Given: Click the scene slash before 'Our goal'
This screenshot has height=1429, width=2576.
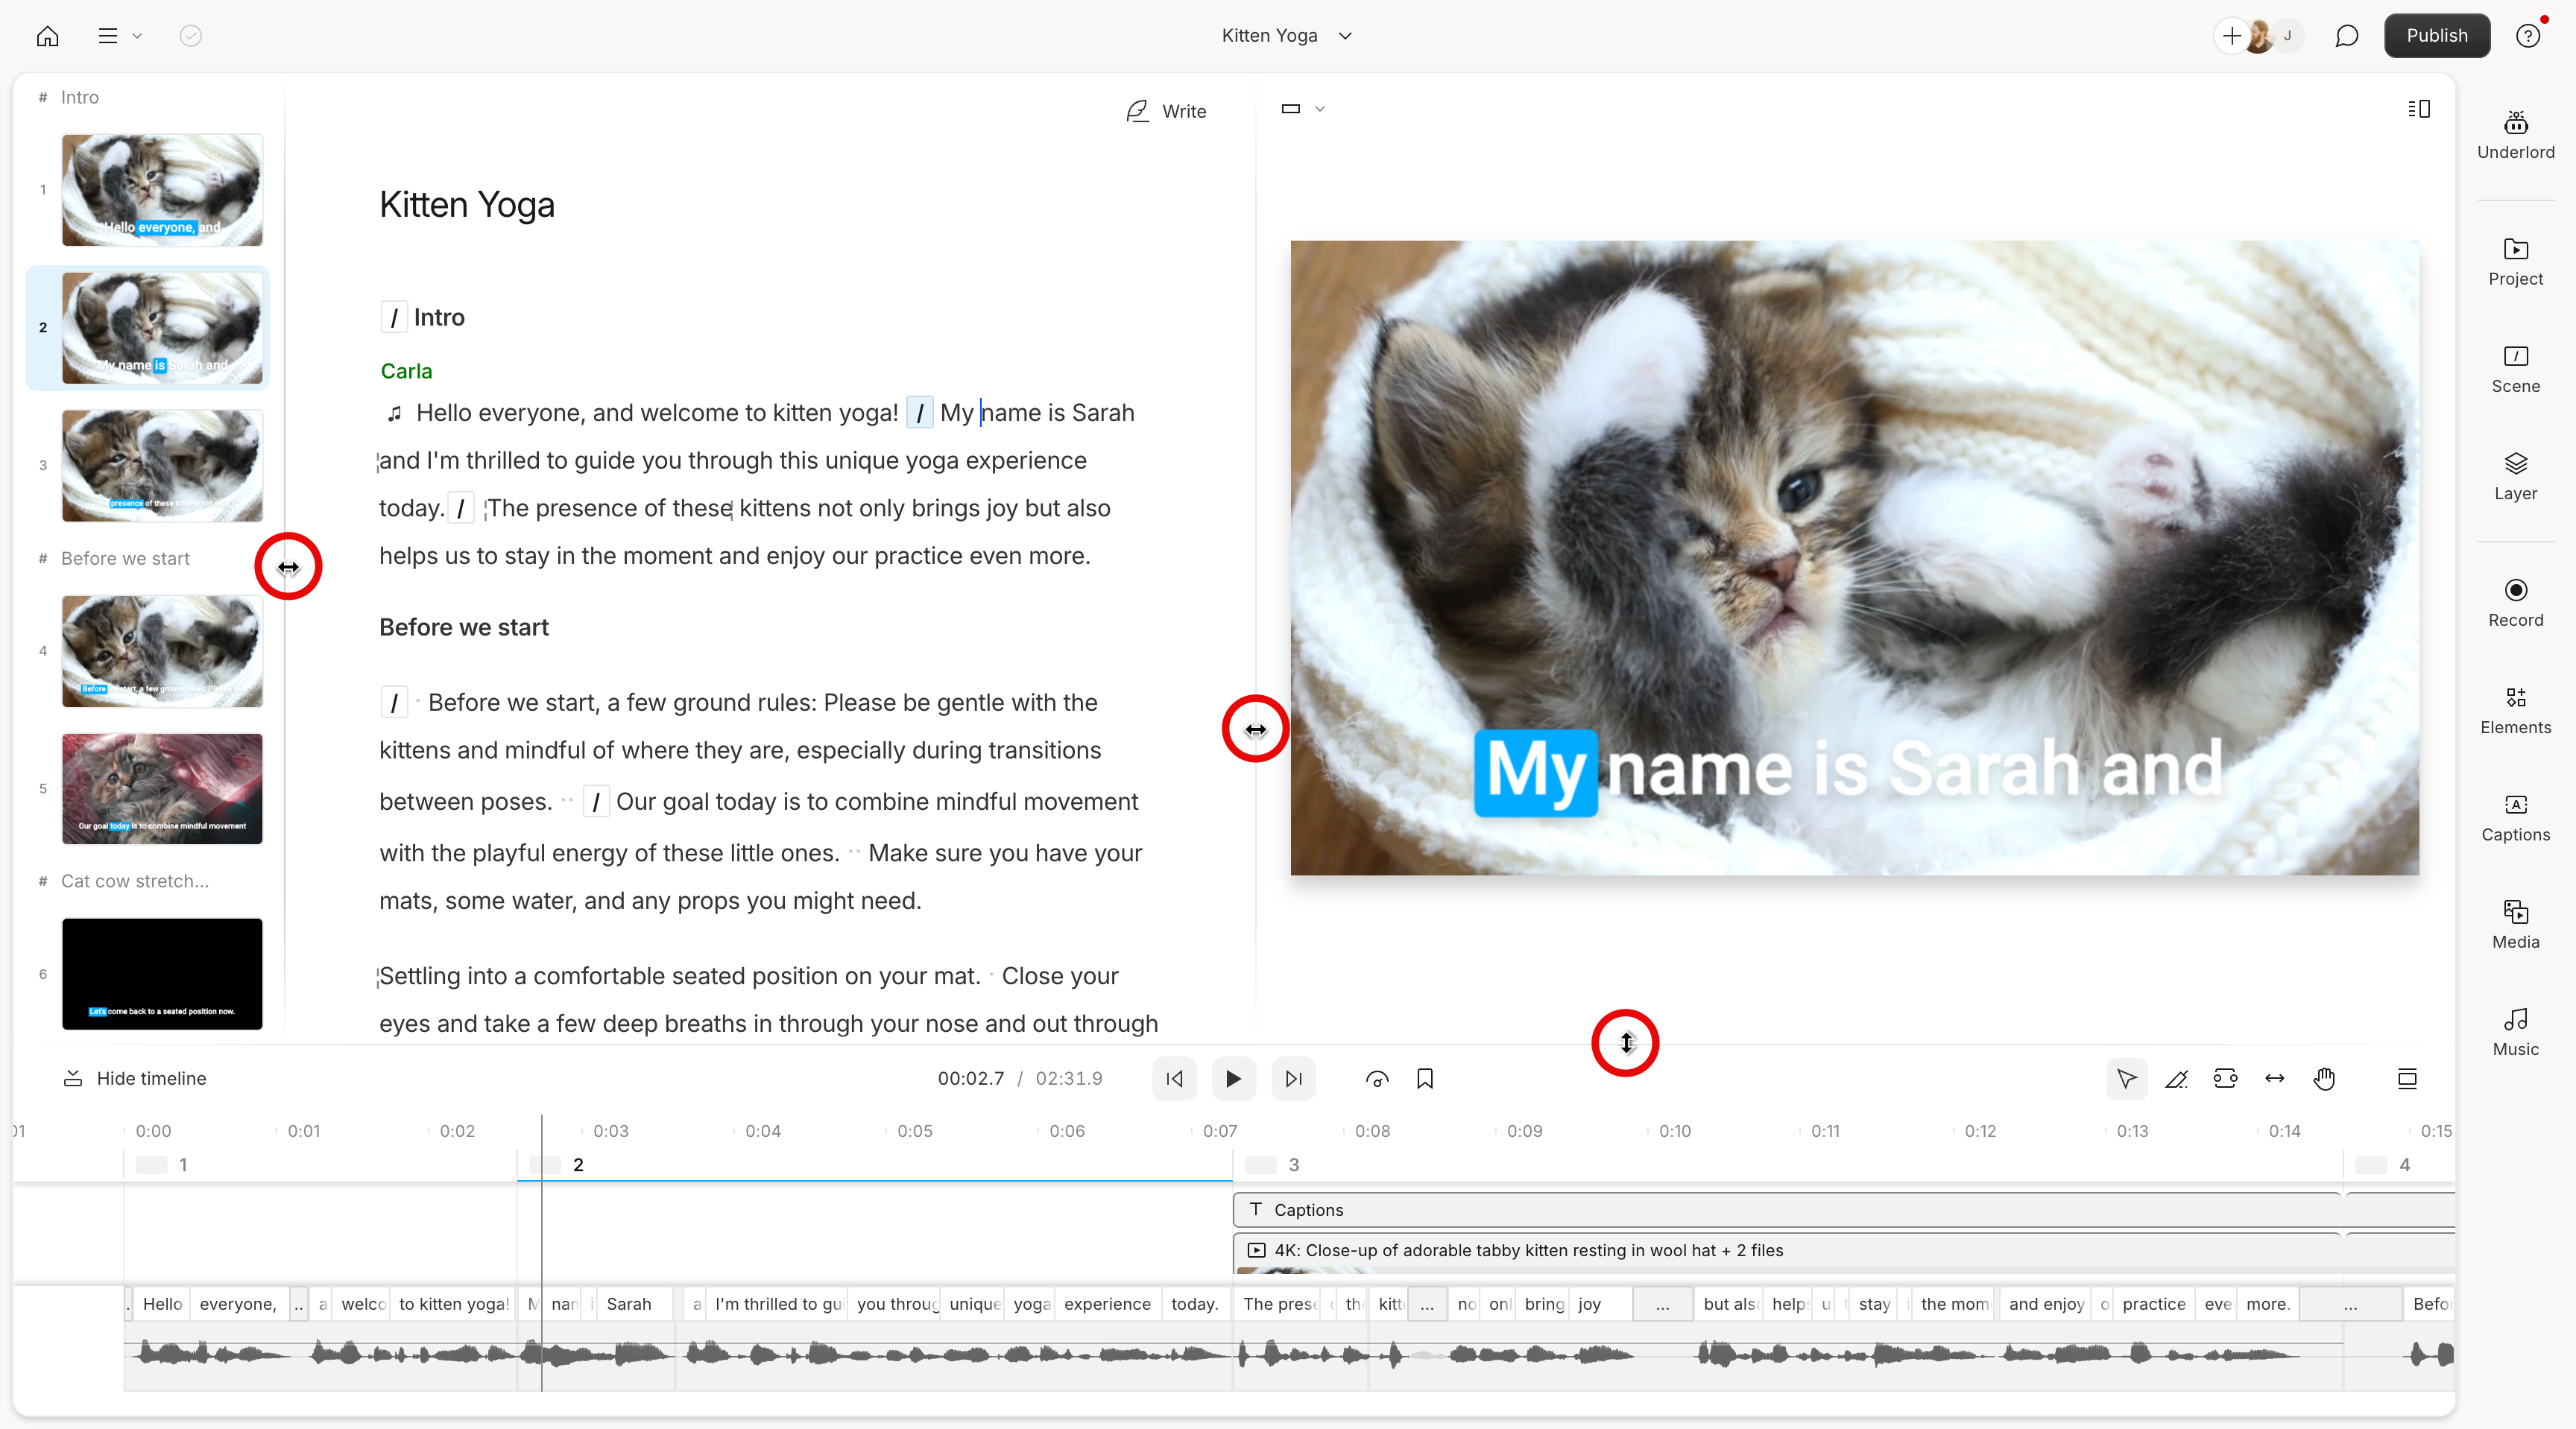Looking at the screenshot, I should 596,802.
